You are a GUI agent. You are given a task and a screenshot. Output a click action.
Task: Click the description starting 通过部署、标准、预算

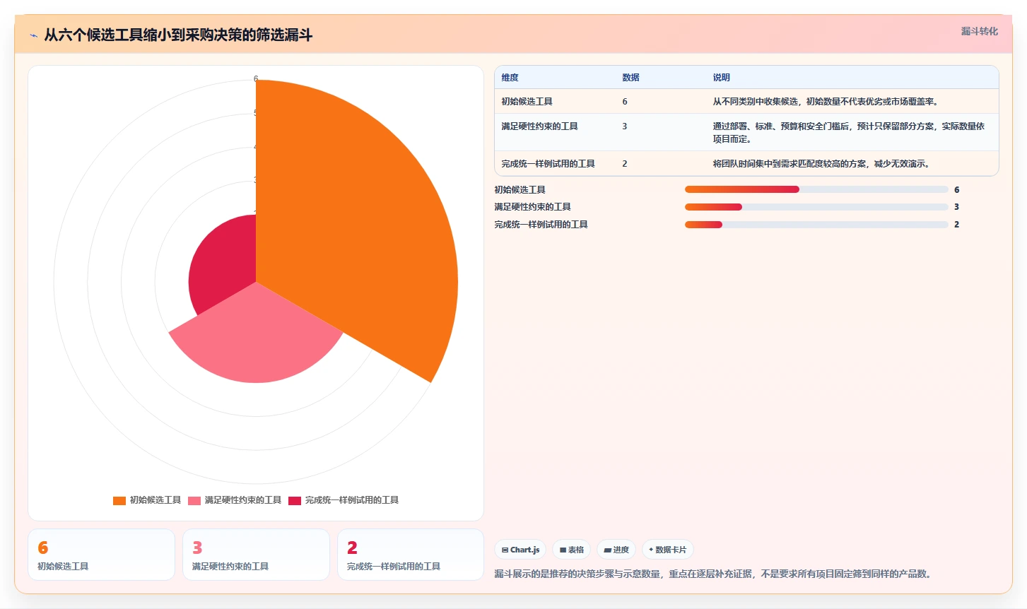tap(848, 133)
